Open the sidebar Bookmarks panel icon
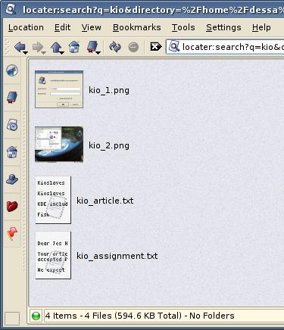284x330 pixels. pos(12,98)
